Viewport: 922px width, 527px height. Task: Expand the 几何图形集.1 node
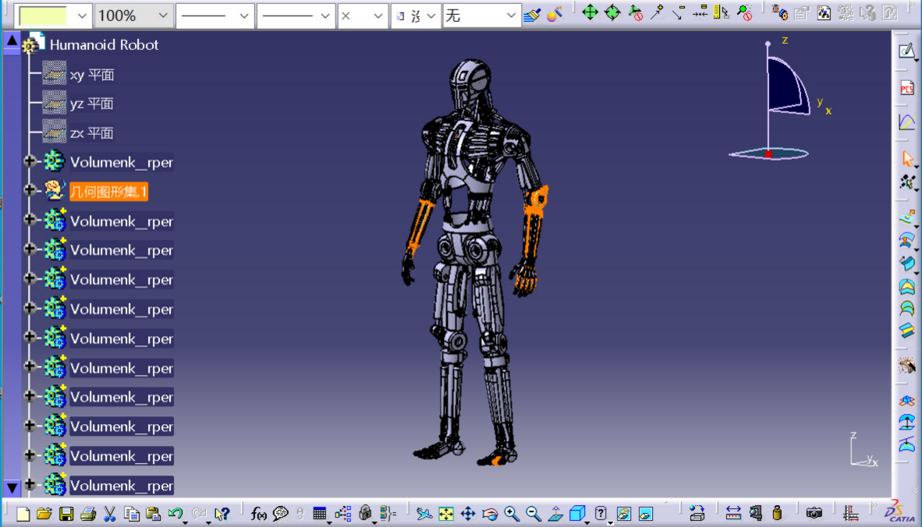point(30,191)
